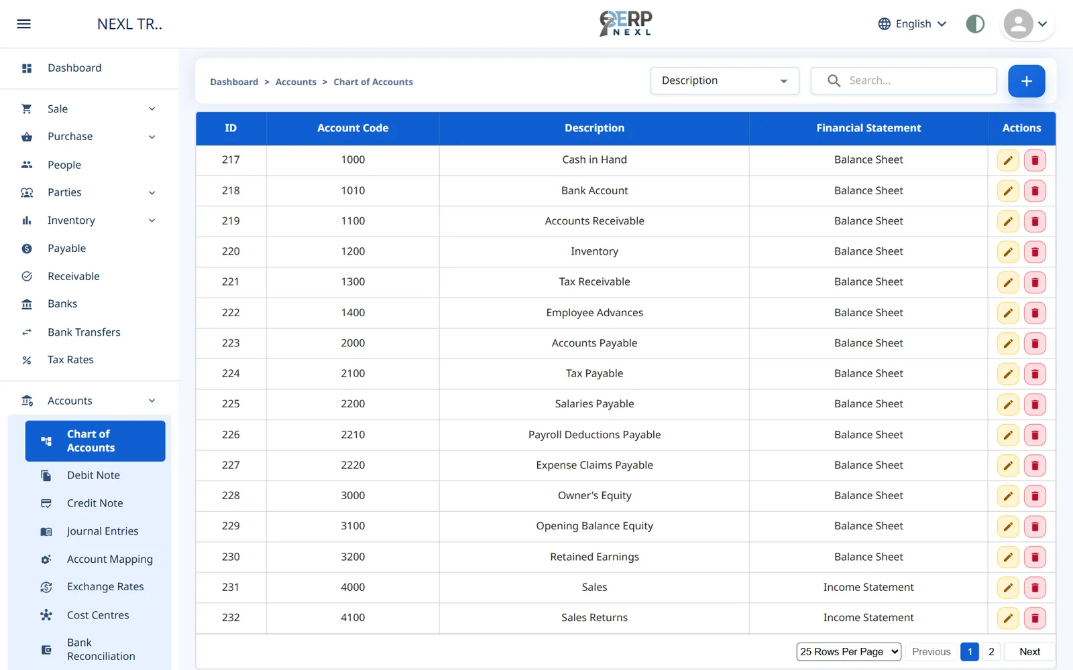The height and width of the screenshot is (670, 1073).
Task: Delete the Sales Returns account
Action: point(1035,618)
